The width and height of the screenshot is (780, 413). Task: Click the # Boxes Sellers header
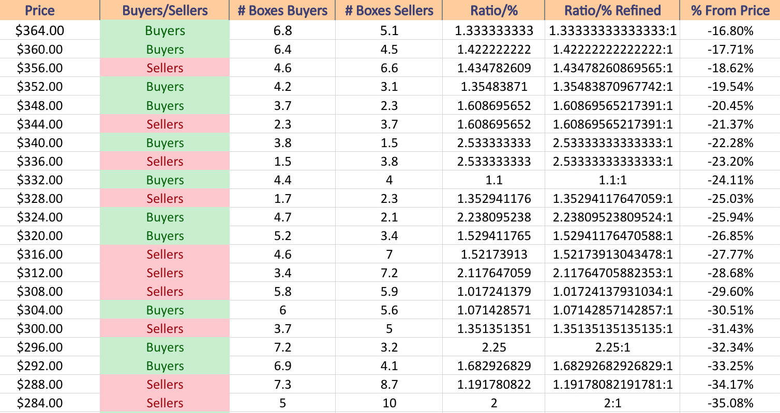[x=389, y=10]
